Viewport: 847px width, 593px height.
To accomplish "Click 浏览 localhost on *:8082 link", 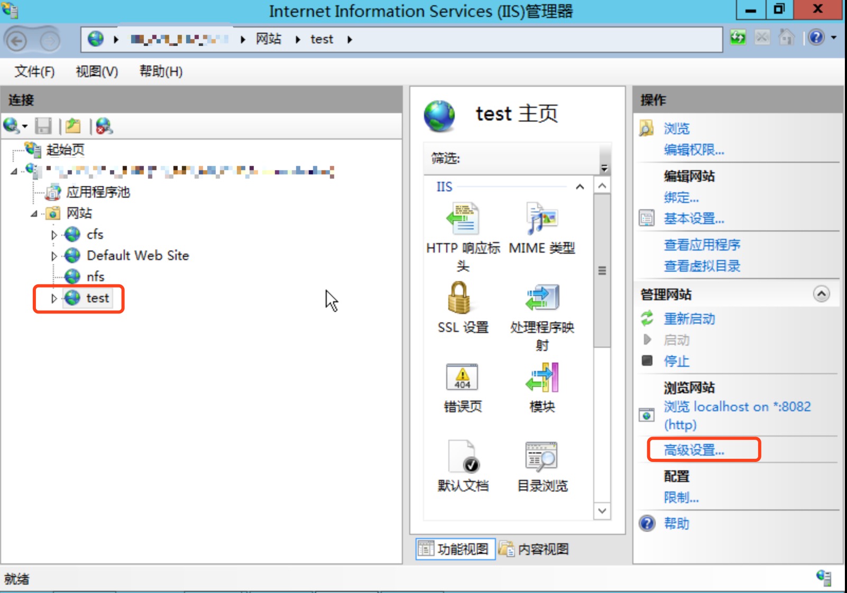I will [737, 415].
